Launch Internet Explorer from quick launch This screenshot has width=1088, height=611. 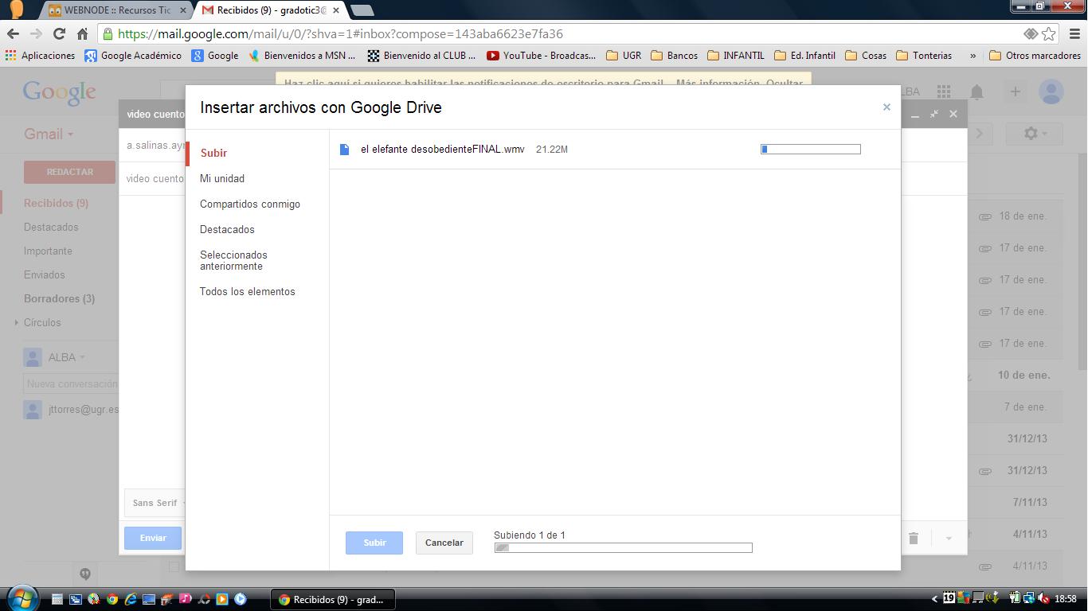point(130,599)
